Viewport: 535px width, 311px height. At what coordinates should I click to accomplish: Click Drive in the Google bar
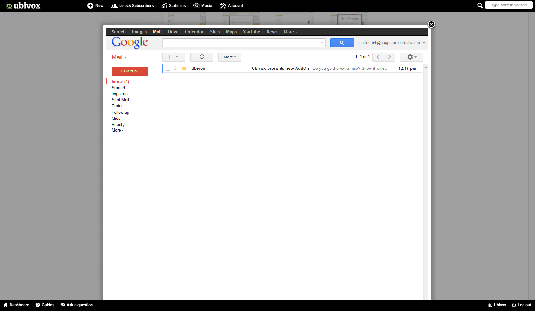click(x=173, y=32)
